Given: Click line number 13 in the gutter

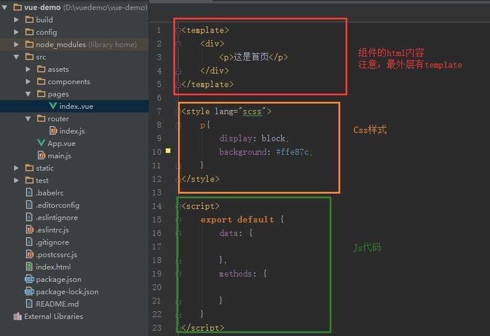Looking at the screenshot, I should [157, 192].
